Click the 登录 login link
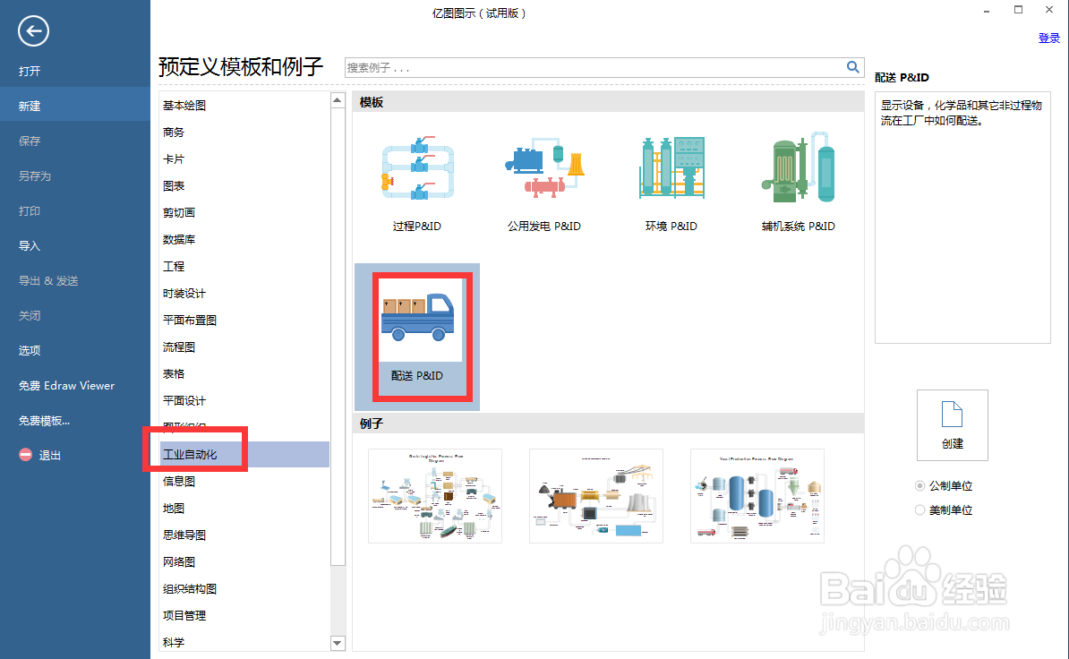The image size is (1069, 659). tap(1048, 39)
